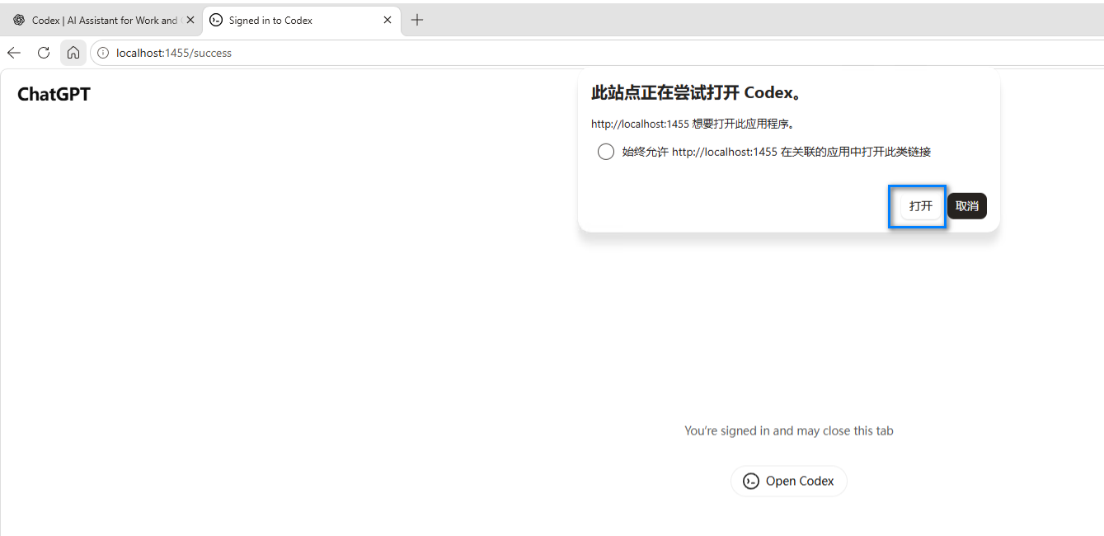This screenshot has height=536, width=1104.
Task: Click the 打开 button in dialog
Action: click(x=920, y=206)
